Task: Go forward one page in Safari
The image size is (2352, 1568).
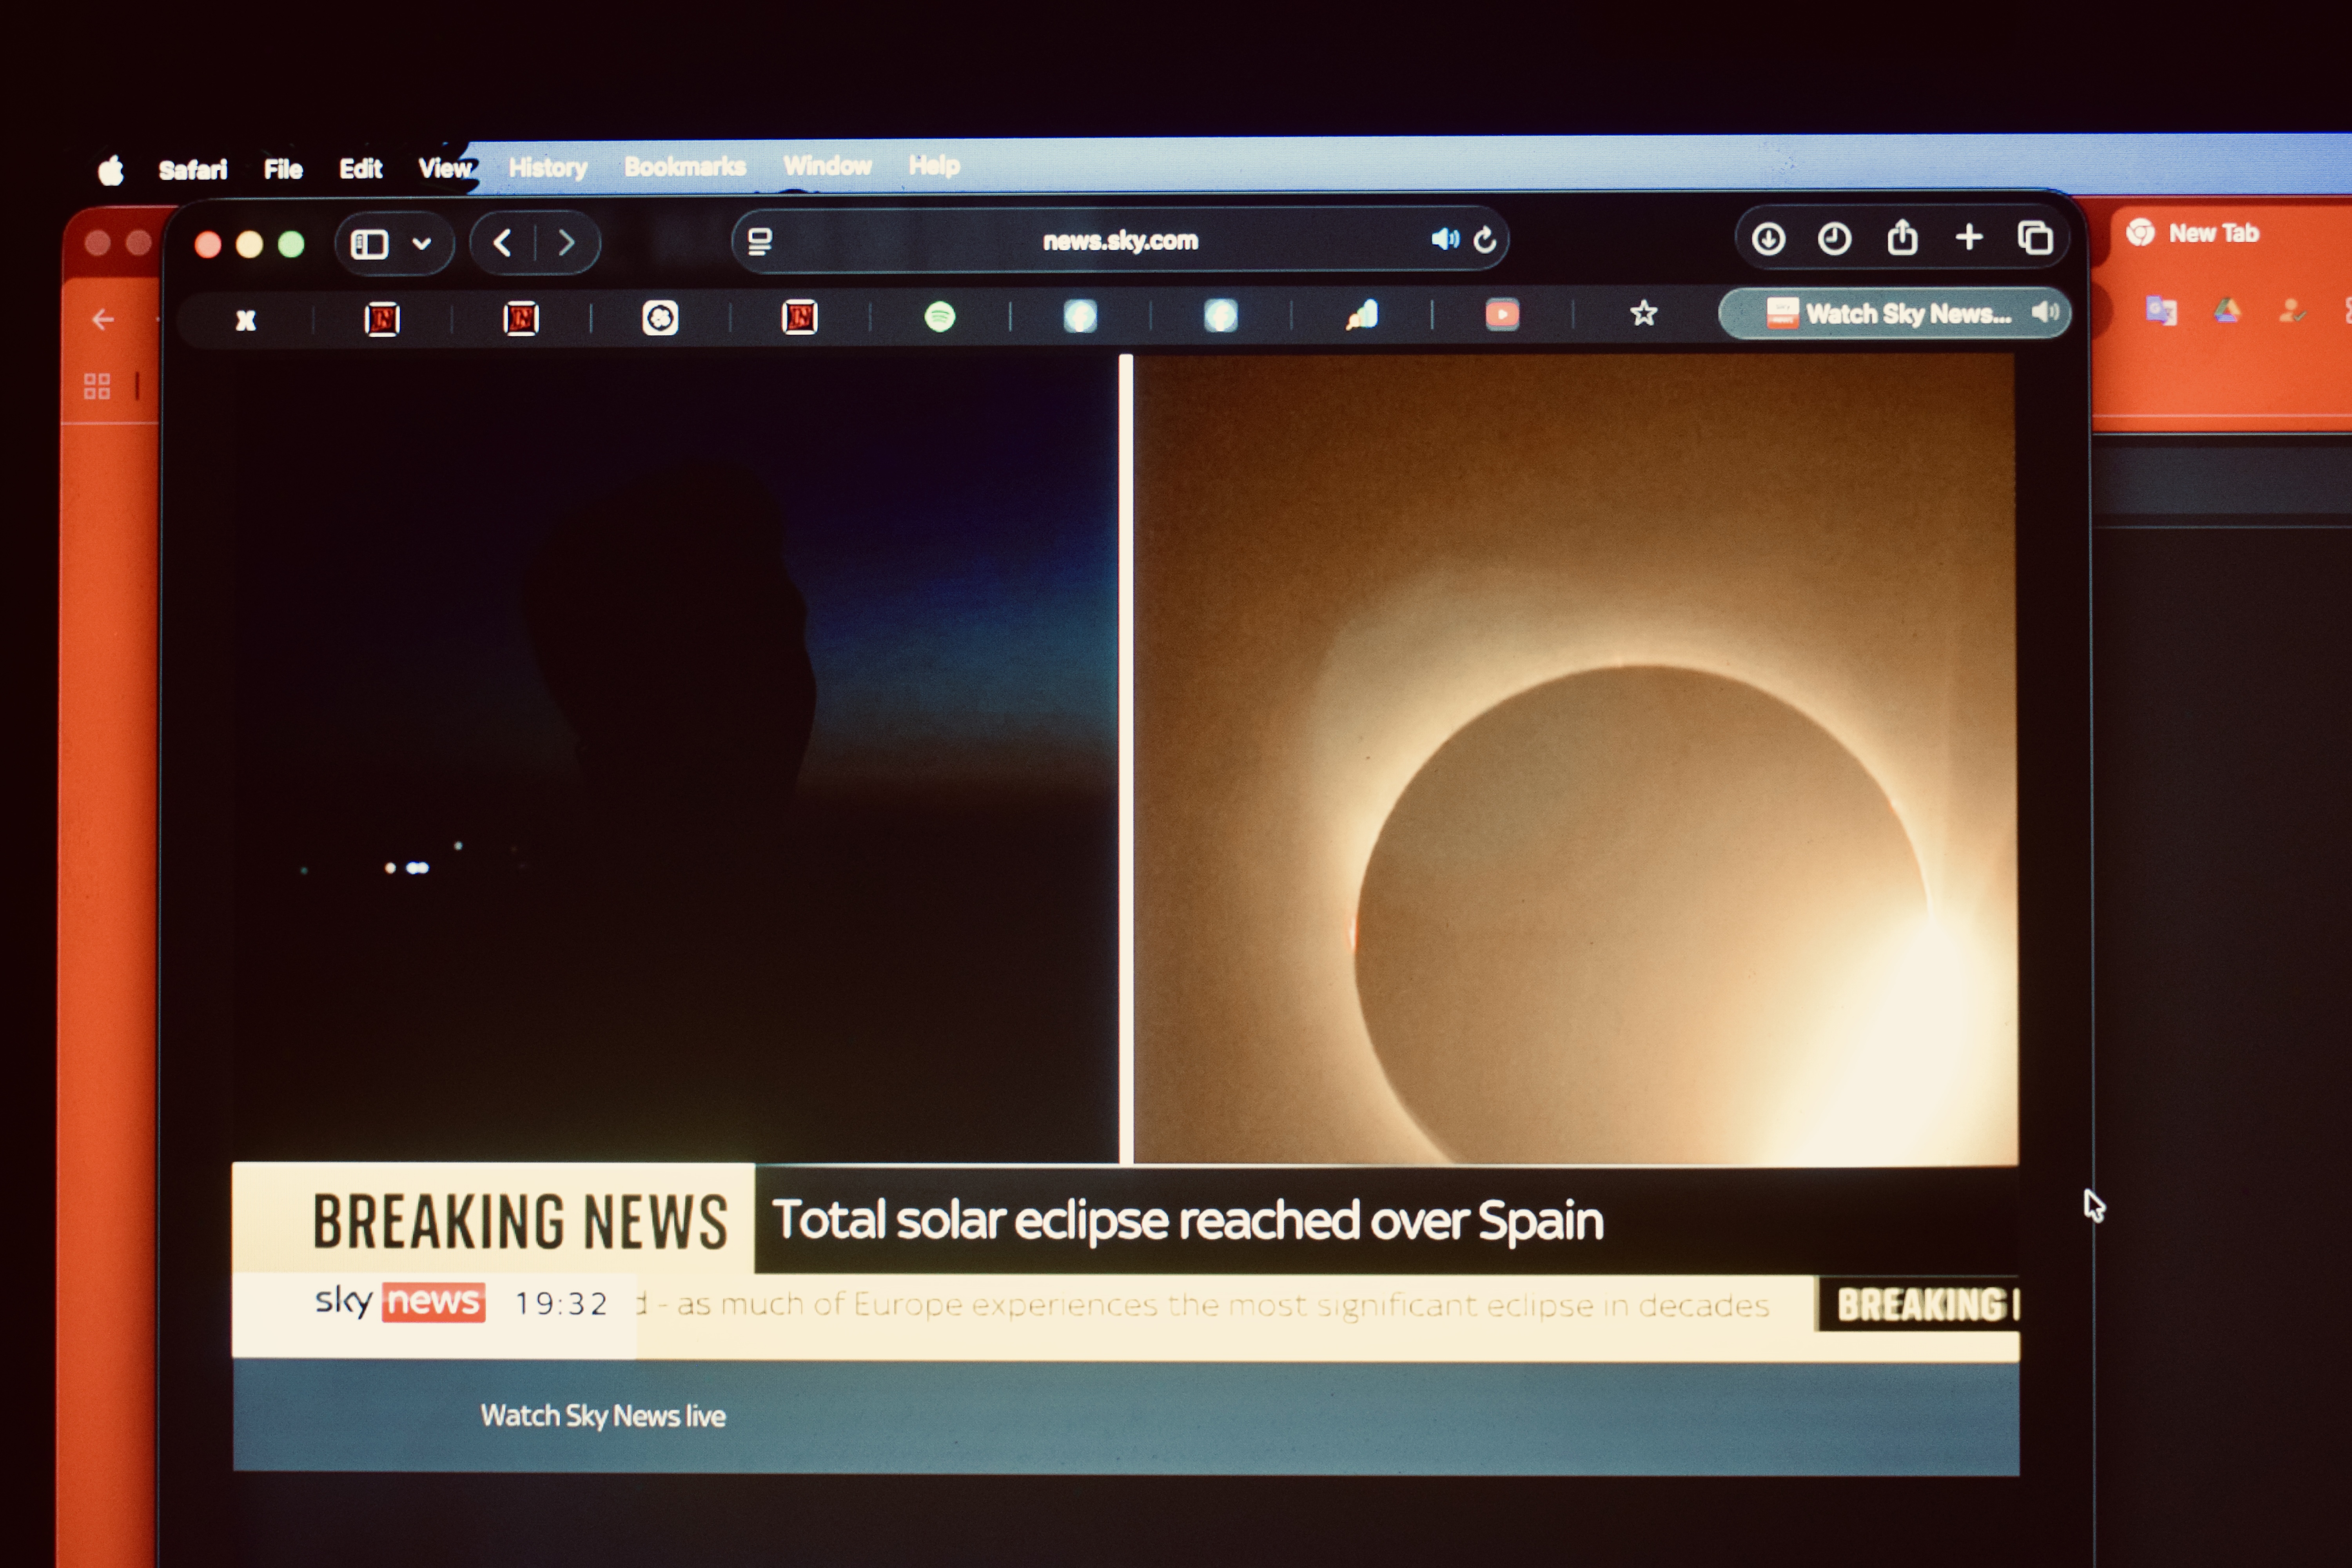Action: (566, 243)
